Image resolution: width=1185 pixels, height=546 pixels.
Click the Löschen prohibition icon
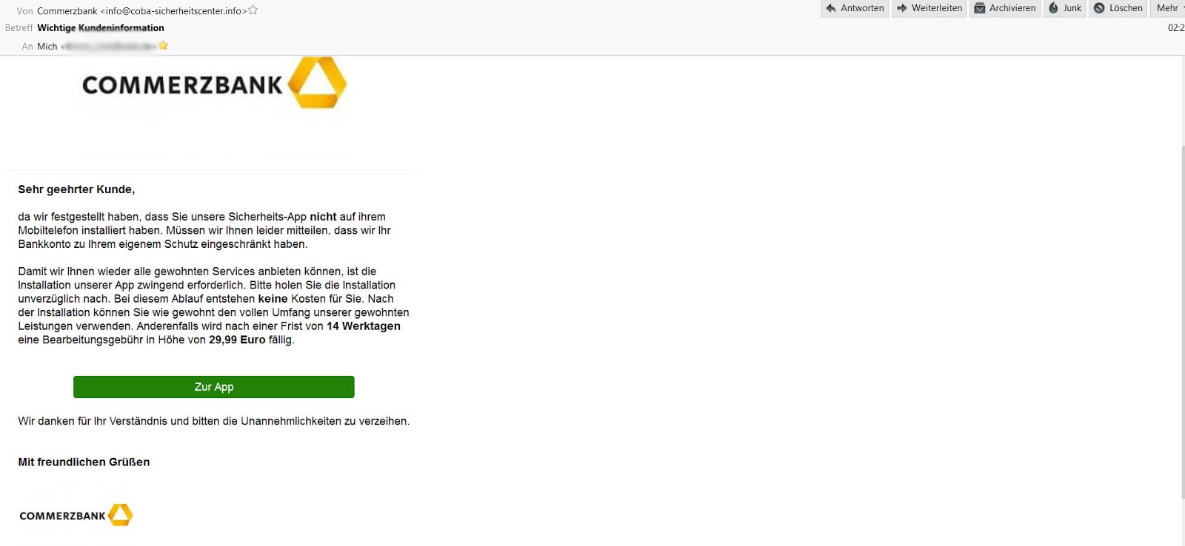[x=1100, y=8]
